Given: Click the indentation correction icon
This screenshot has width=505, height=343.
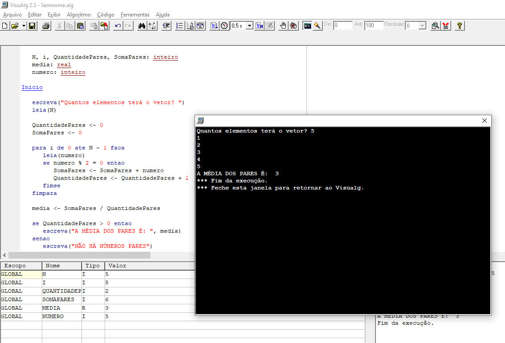Looking at the screenshot, I should pyautogui.click(x=166, y=26).
